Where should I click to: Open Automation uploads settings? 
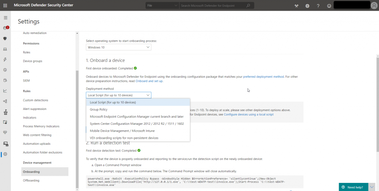pyautogui.click(x=37, y=144)
